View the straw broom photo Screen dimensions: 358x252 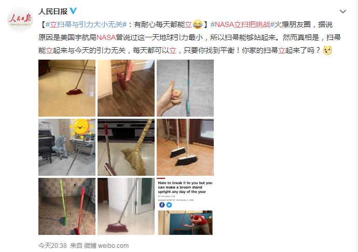tap(126, 147)
